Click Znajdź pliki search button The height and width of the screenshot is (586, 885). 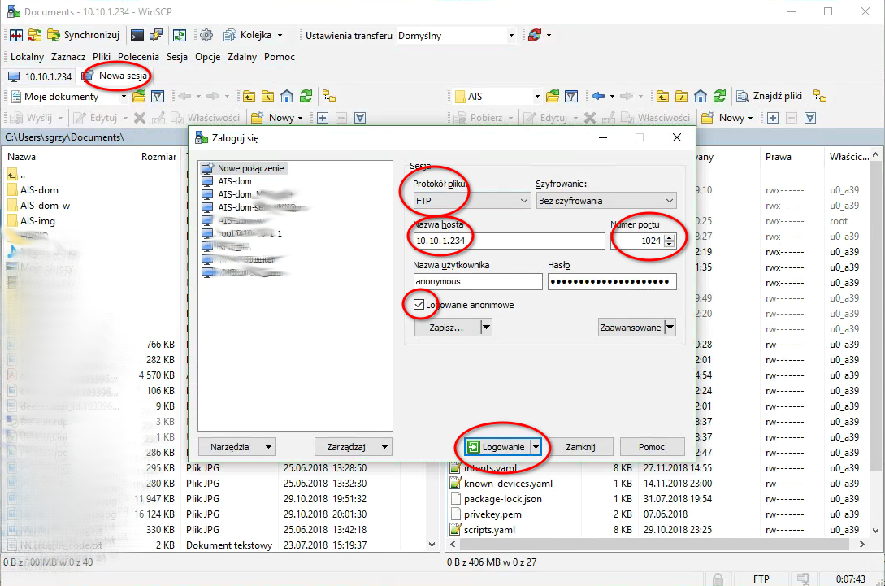pos(770,97)
